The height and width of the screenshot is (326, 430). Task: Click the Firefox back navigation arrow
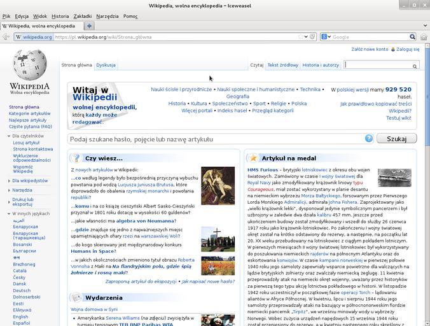[6, 37]
